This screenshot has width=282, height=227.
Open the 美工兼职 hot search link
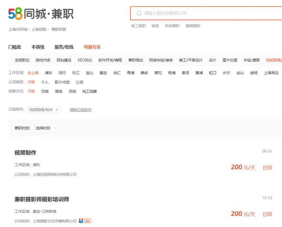(x=138, y=26)
